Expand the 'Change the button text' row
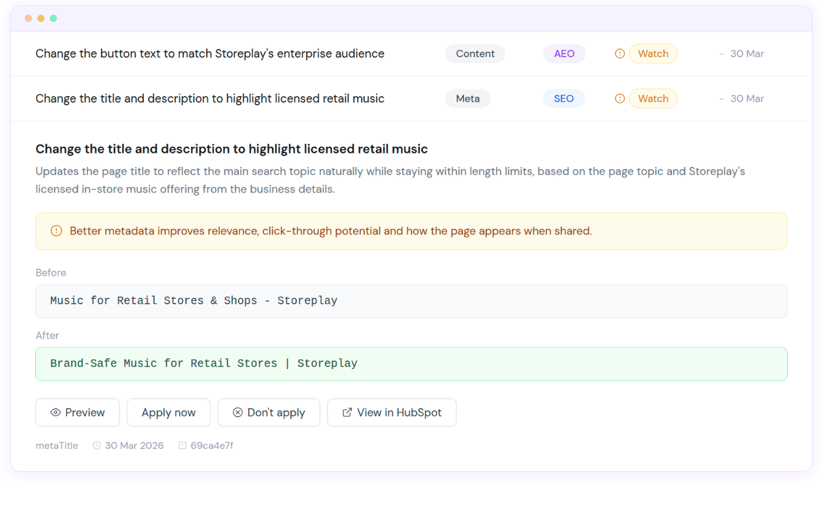 point(411,54)
